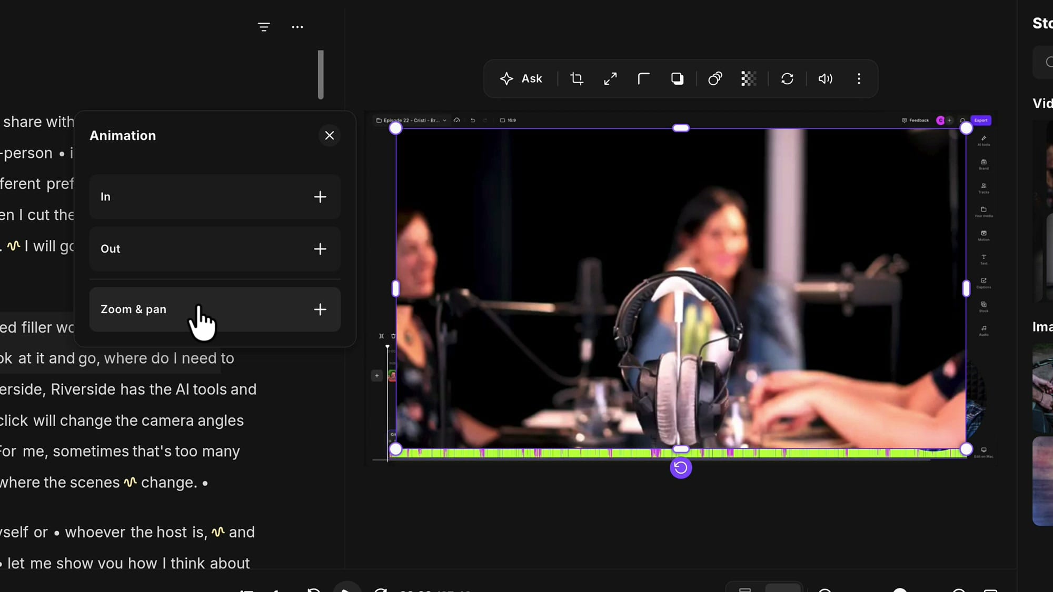Screen dimensions: 1053x592
Task: Open the speaker volume control
Action: click(x=825, y=79)
